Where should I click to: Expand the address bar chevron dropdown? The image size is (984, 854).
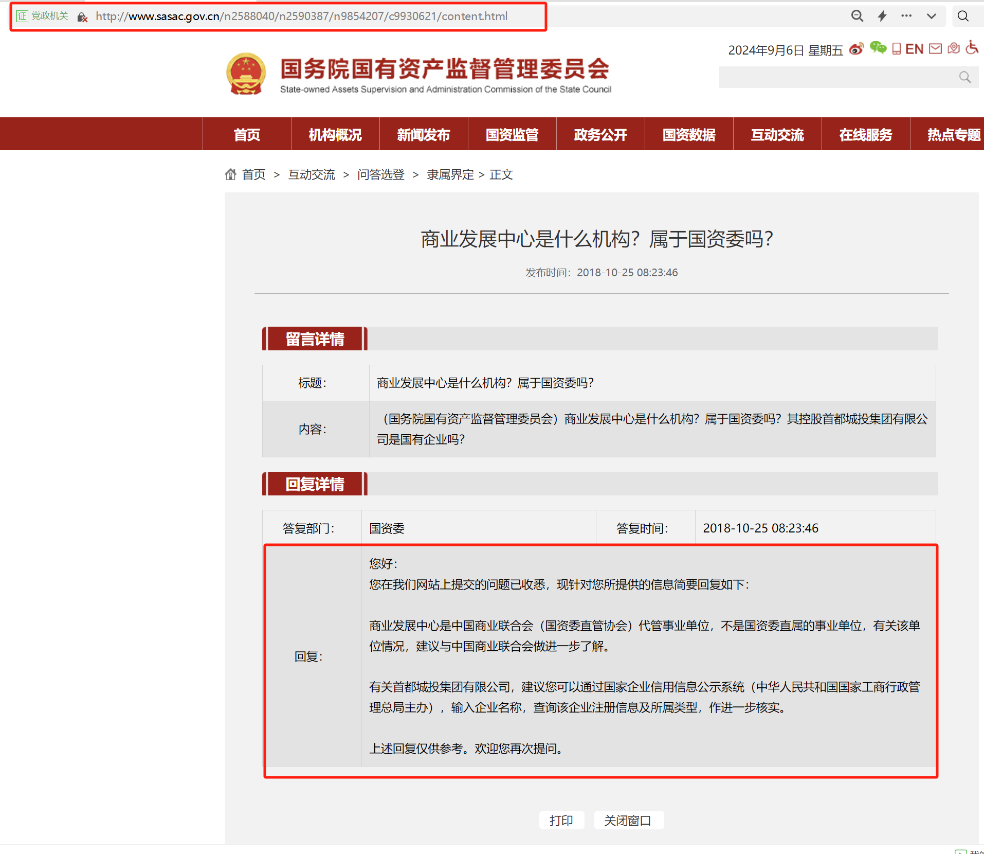(x=931, y=16)
